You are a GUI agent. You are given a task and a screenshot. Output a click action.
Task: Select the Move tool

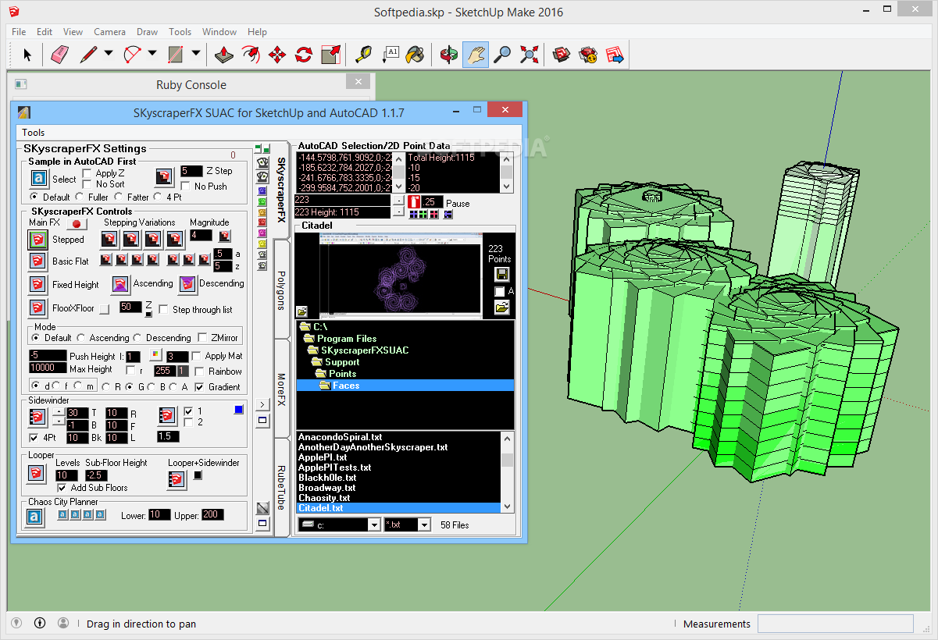point(277,55)
